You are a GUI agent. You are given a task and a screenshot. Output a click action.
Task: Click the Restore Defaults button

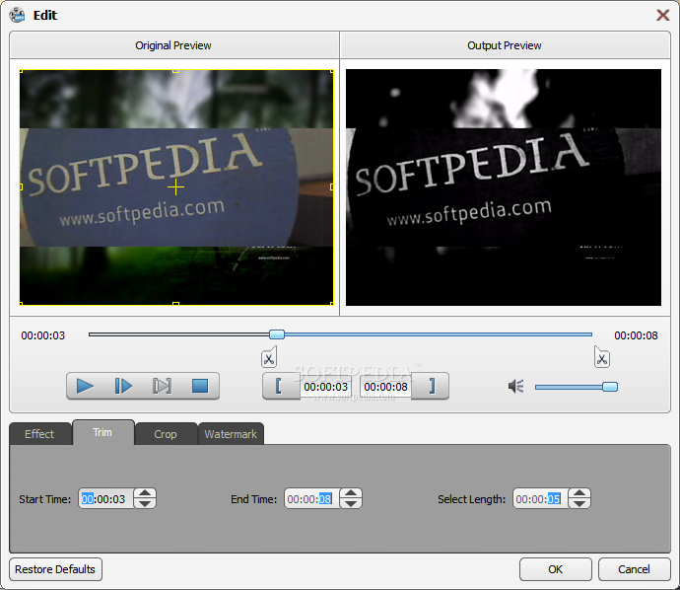[x=55, y=569]
